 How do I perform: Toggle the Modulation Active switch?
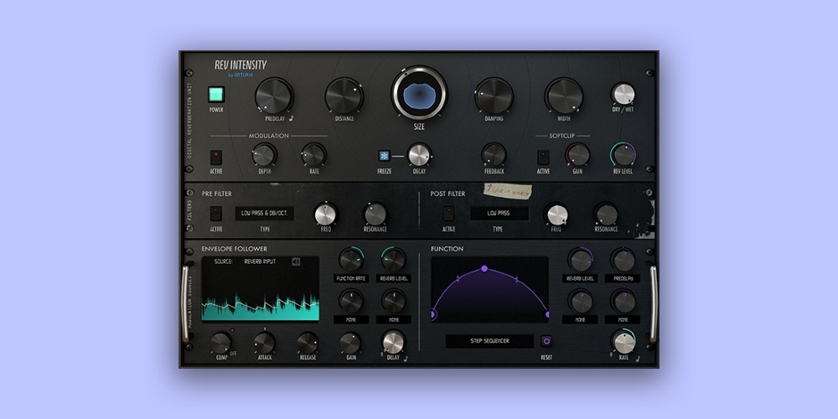tap(216, 157)
